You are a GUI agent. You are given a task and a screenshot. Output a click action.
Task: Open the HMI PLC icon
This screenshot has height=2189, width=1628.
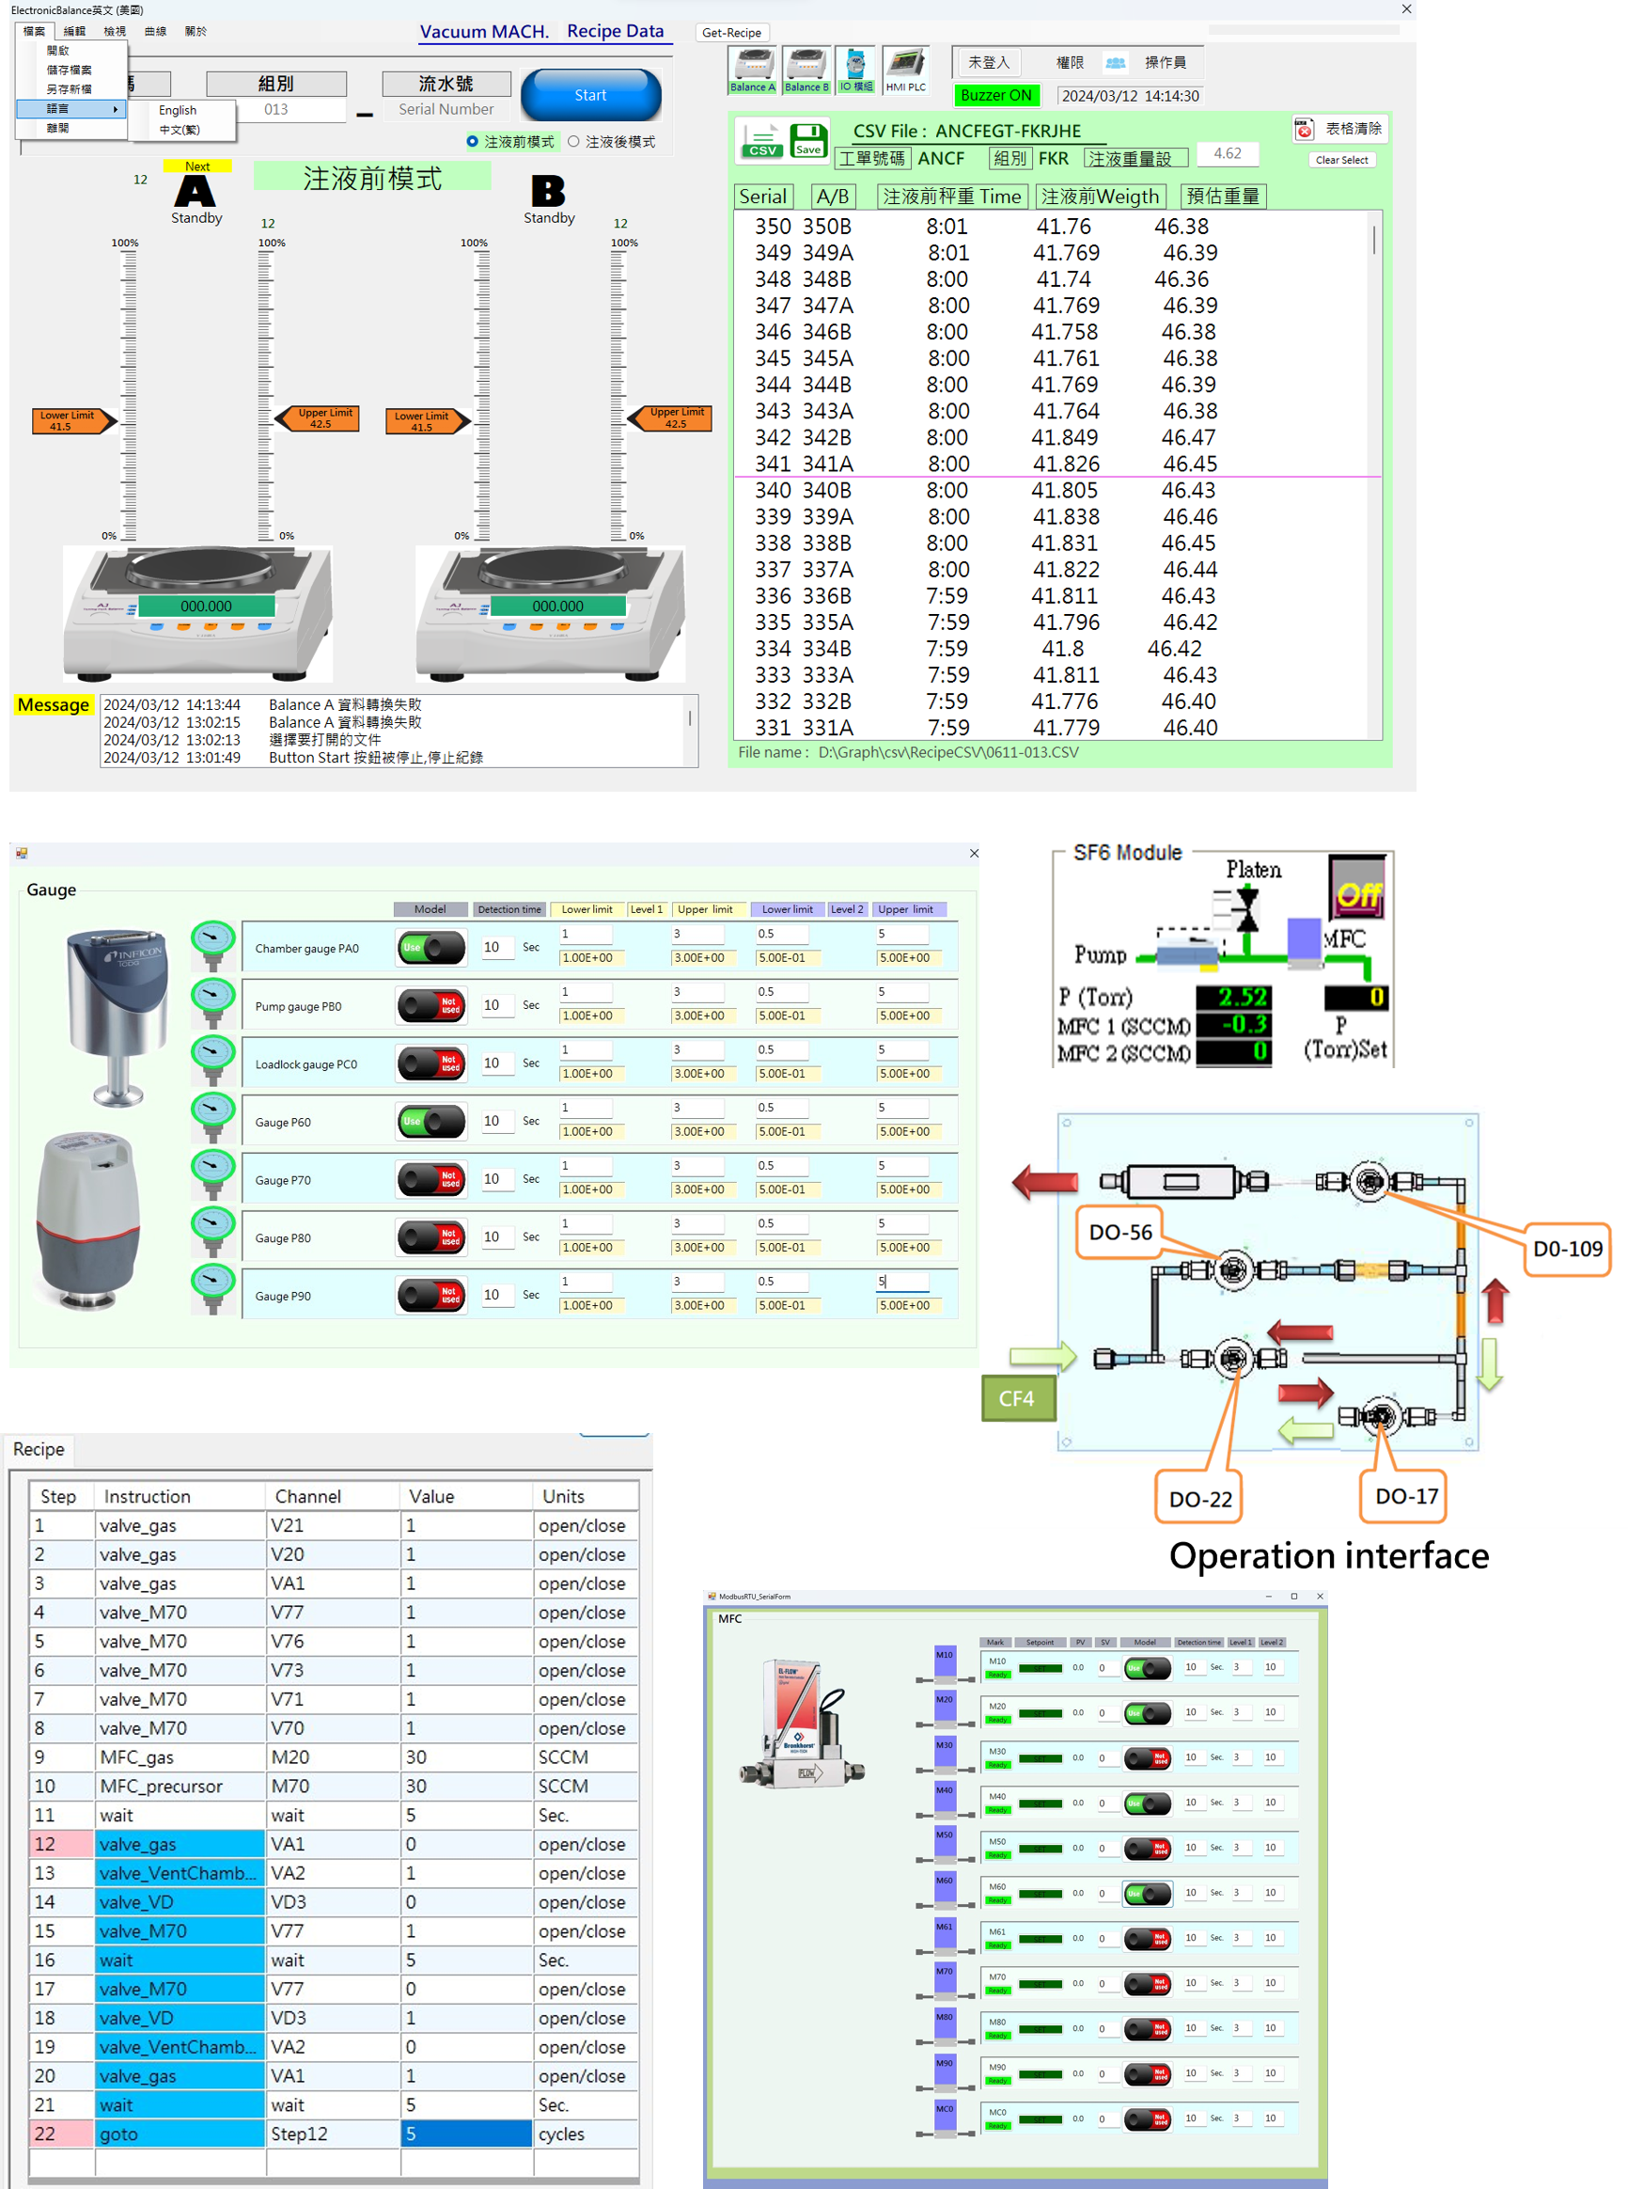click(x=904, y=66)
